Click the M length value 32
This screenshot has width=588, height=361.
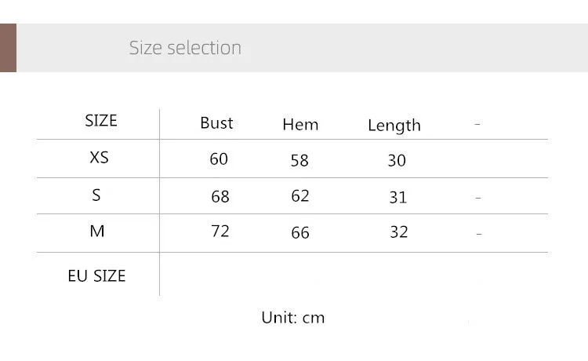(x=399, y=232)
